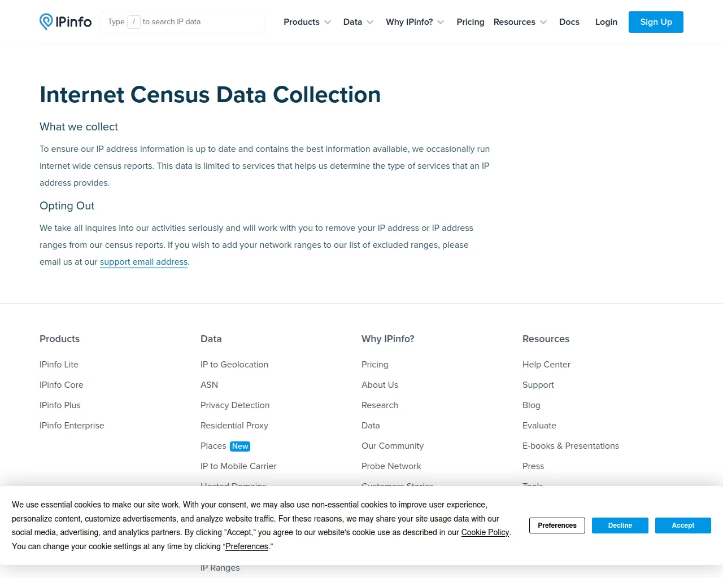Go to IPinfo Lite footer link
The width and height of the screenshot is (723, 578).
[x=59, y=365]
